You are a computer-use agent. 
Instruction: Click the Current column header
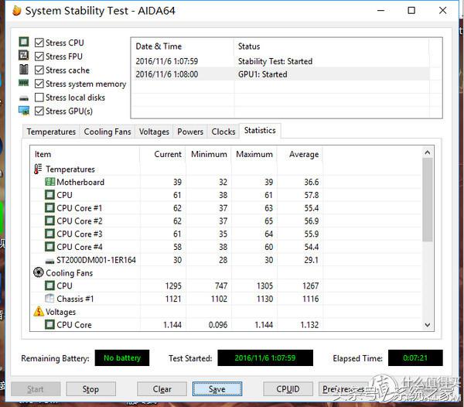point(162,154)
